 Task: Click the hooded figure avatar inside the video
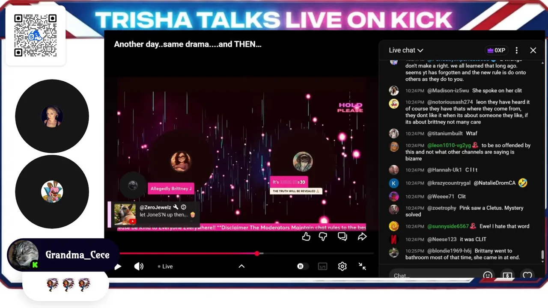point(303,162)
